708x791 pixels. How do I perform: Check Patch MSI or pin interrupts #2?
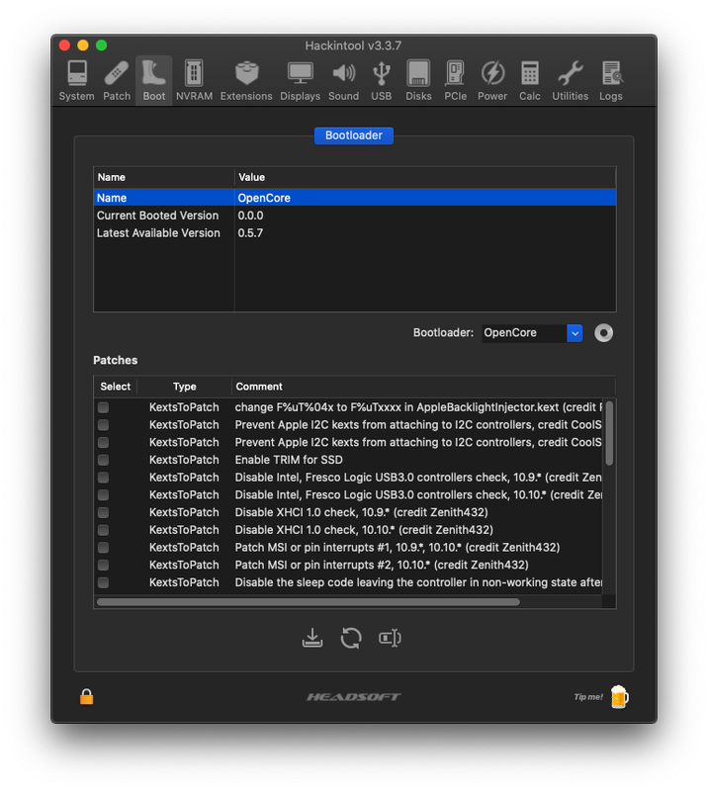click(104, 565)
